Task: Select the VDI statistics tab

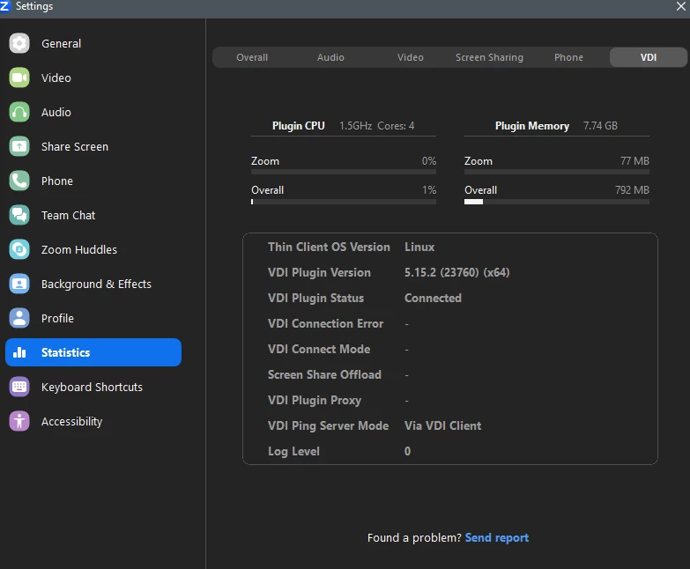Action: pyautogui.click(x=649, y=57)
